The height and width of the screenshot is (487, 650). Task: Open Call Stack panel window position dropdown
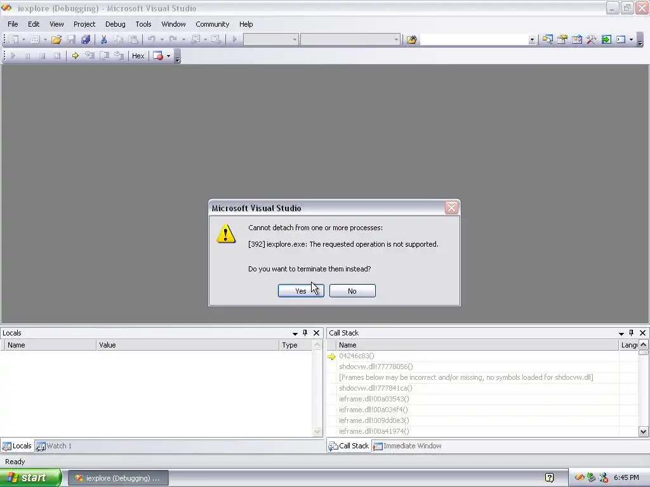tap(621, 334)
